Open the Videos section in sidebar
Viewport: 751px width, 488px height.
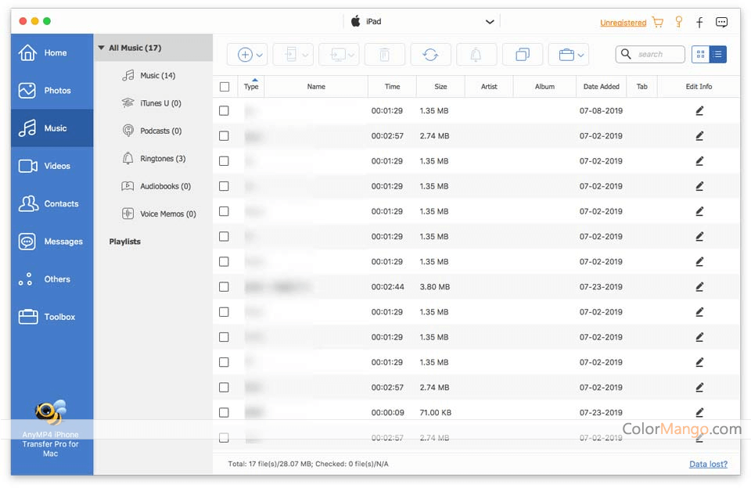52,166
